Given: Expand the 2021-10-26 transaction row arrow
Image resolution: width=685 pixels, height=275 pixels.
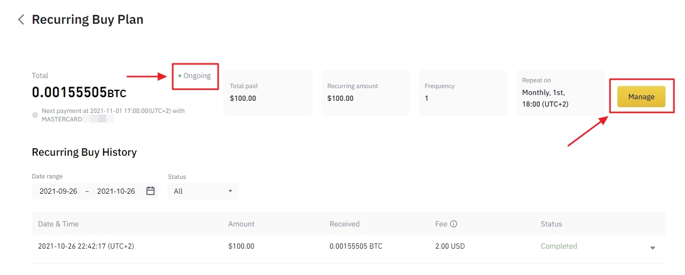Looking at the screenshot, I should tap(653, 248).
